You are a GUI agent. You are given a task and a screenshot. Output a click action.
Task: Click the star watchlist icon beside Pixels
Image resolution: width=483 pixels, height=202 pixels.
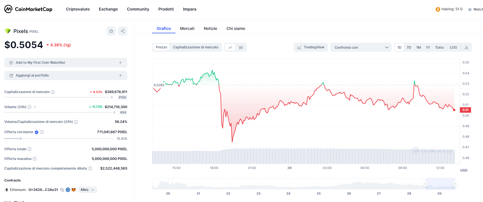[x=111, y=31]
